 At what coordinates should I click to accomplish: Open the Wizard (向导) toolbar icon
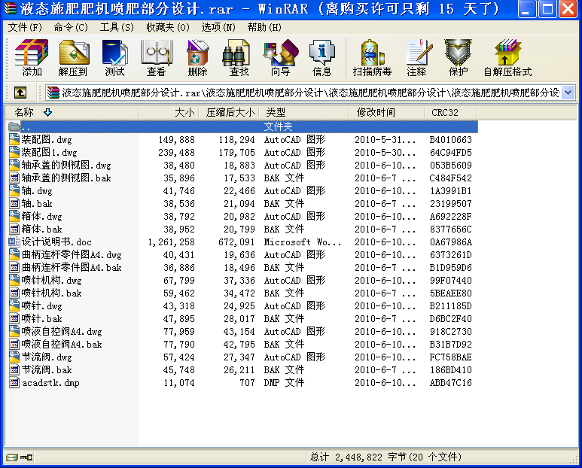tap(281, 57)
